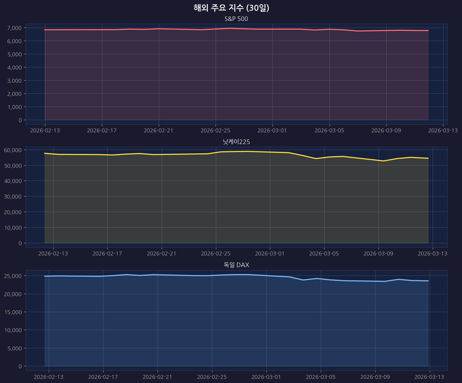Click the 60,000 y-axis label on 닛케이225
This screenshot has width=462, height=383.
pyautogui.click(x=13, y=150)
